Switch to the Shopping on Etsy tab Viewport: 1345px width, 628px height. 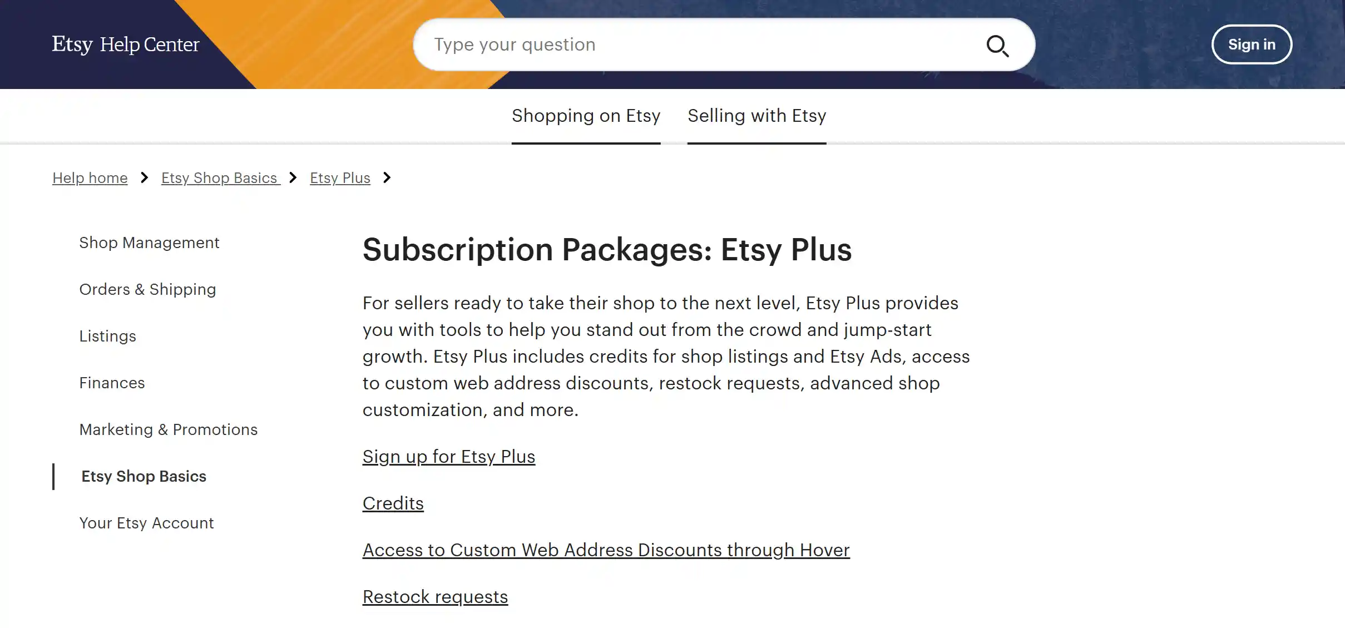point(586,116)
